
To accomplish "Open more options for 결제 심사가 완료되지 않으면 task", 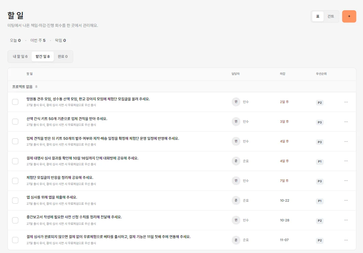I will (x=346, y=240).
